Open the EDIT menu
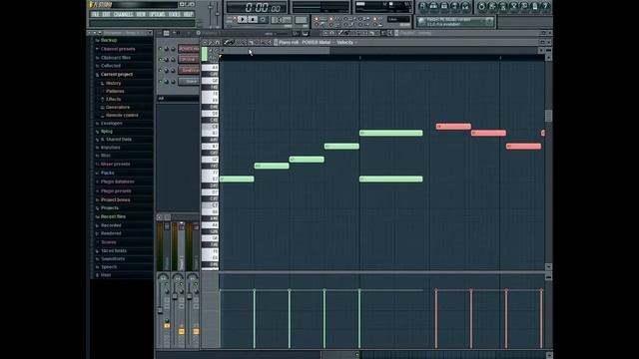Viewport: 639px width, 359px height. (x=107, y=14)
